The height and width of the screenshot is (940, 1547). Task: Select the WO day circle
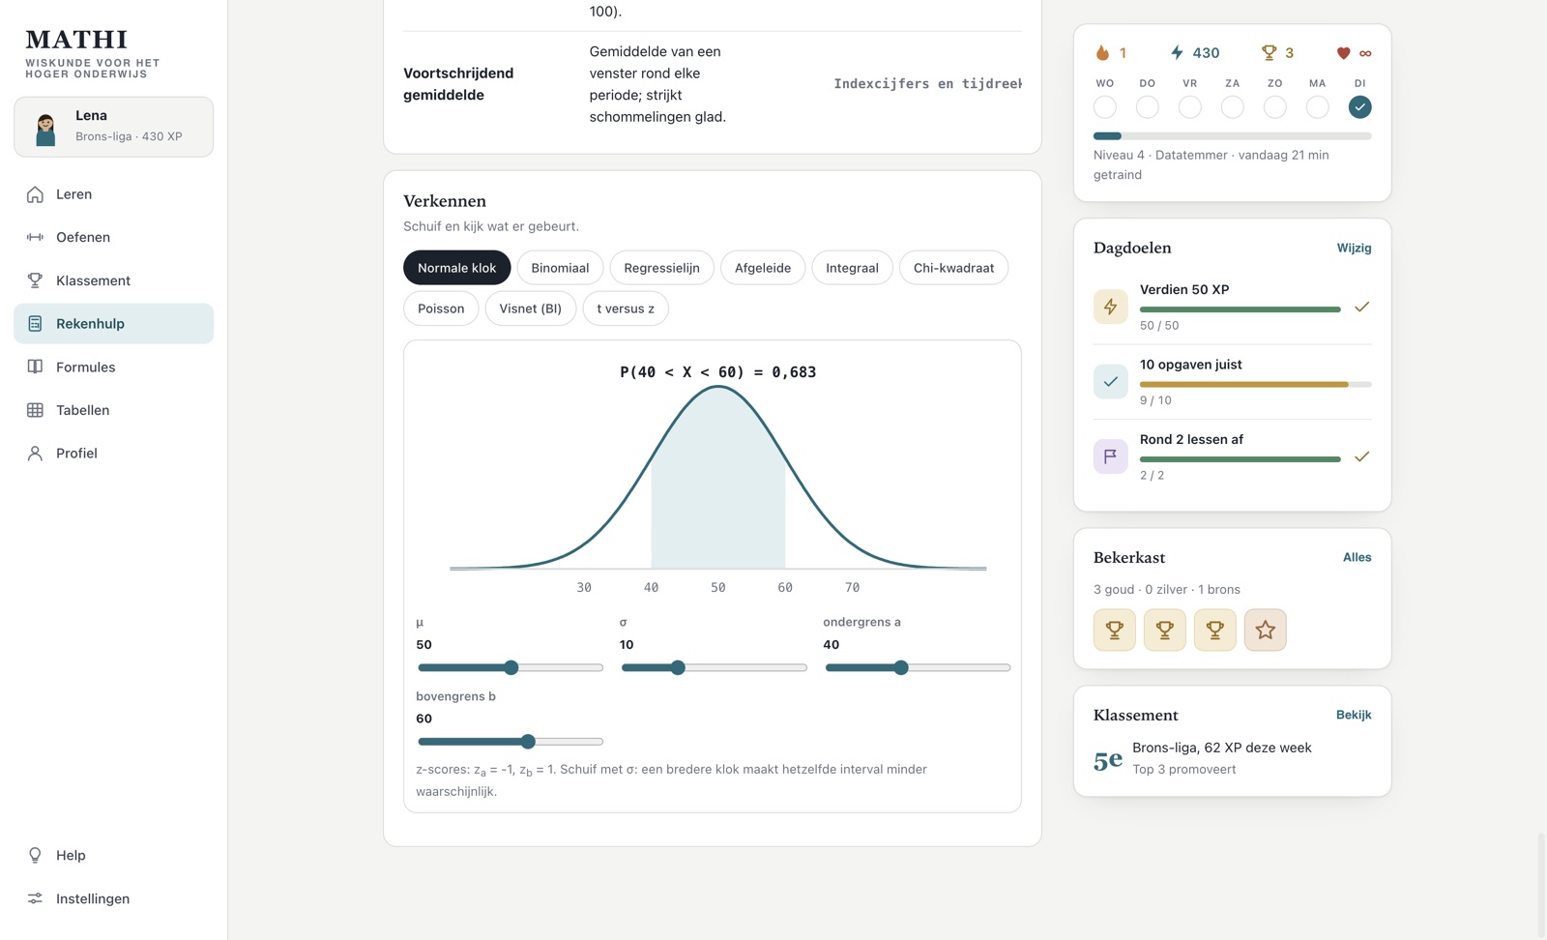click(1105, 107)
